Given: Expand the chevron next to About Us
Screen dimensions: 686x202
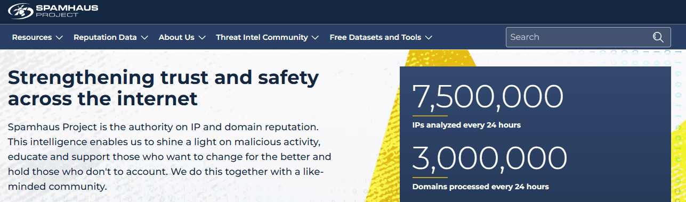Looking at the screenshot, I should [x=202, y=38].
